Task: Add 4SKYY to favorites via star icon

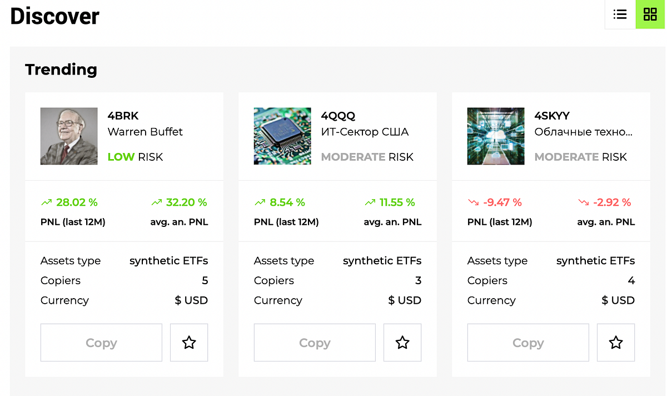Action: (616, 342)
